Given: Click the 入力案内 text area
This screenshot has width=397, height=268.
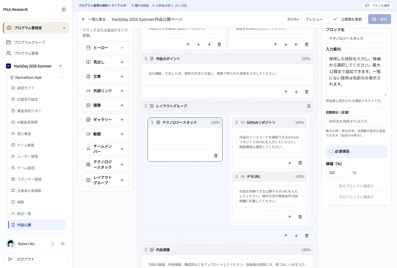Looking at the screenshot, I should (356, 75).
